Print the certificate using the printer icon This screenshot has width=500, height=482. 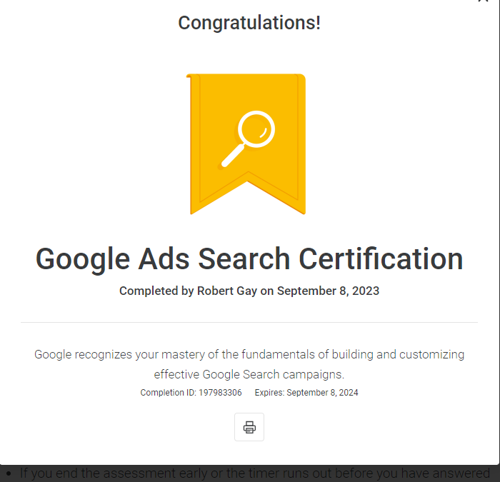249,427
